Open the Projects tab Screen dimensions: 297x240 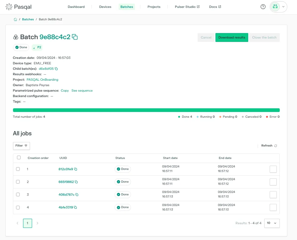pos(154,7)
